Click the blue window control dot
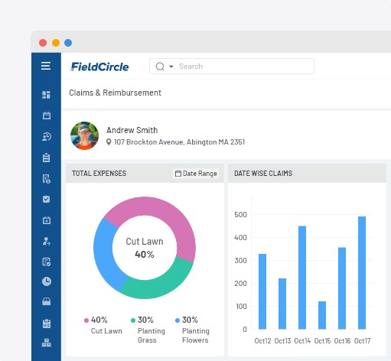 coord(68,43)
